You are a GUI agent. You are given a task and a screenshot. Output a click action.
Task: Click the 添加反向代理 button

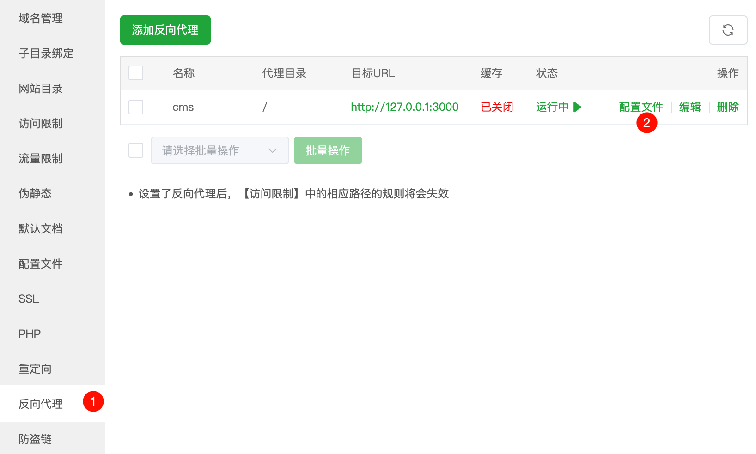pos(165,30)
